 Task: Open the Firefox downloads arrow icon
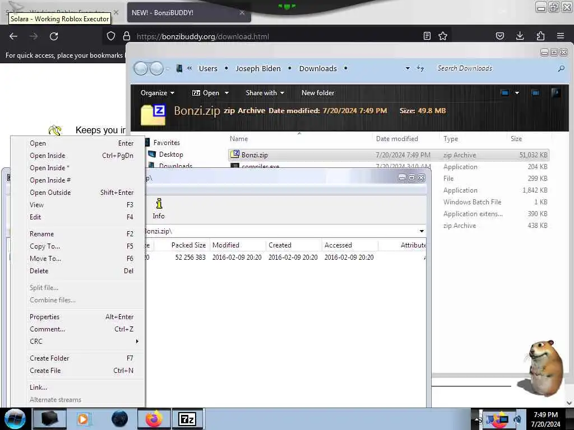[x=520, y=35]
